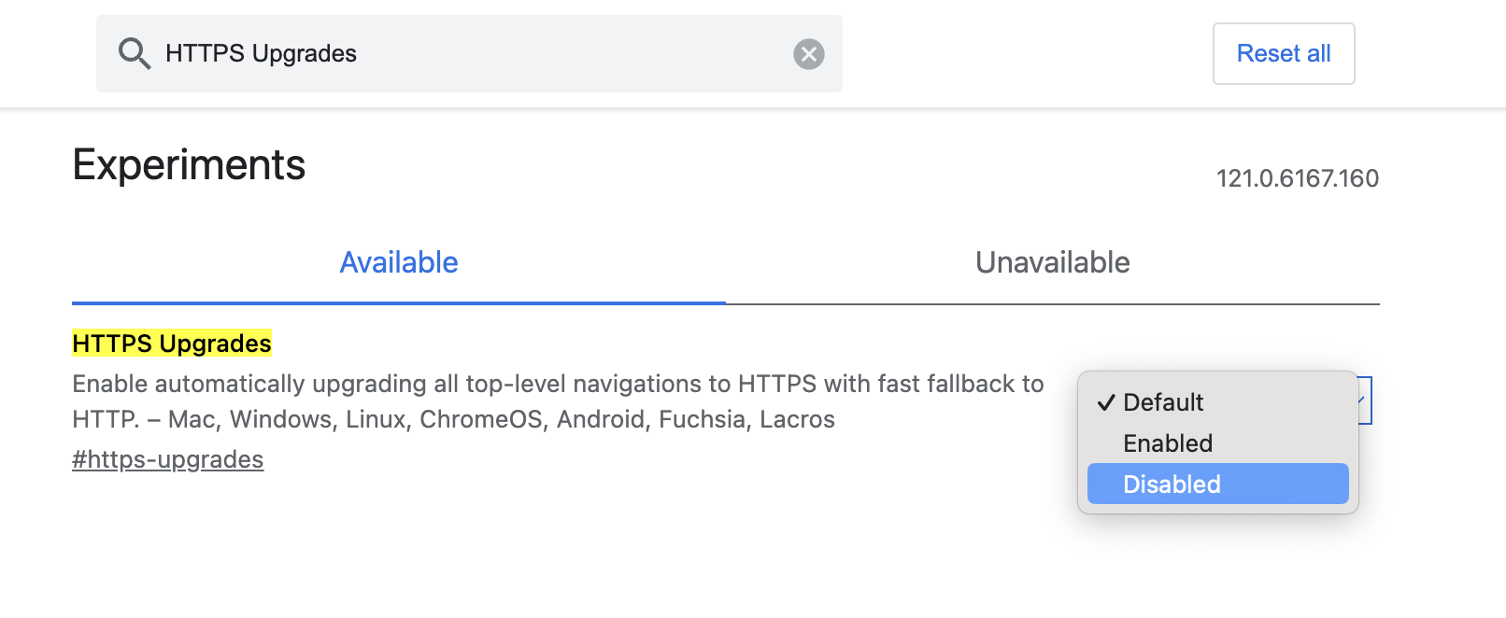Focus the search flags field containing HTTPS Upgrades
The height and width of the screenshot is (618, 1506).
click(x=469, y=53)
